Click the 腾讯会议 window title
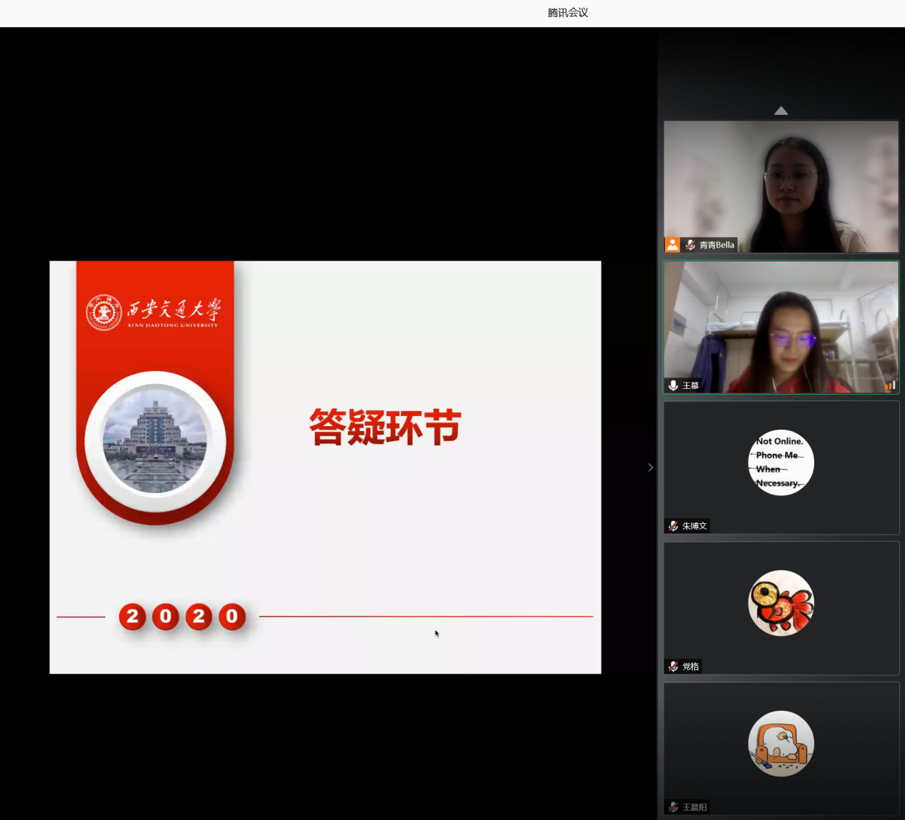 pos(568,13)
